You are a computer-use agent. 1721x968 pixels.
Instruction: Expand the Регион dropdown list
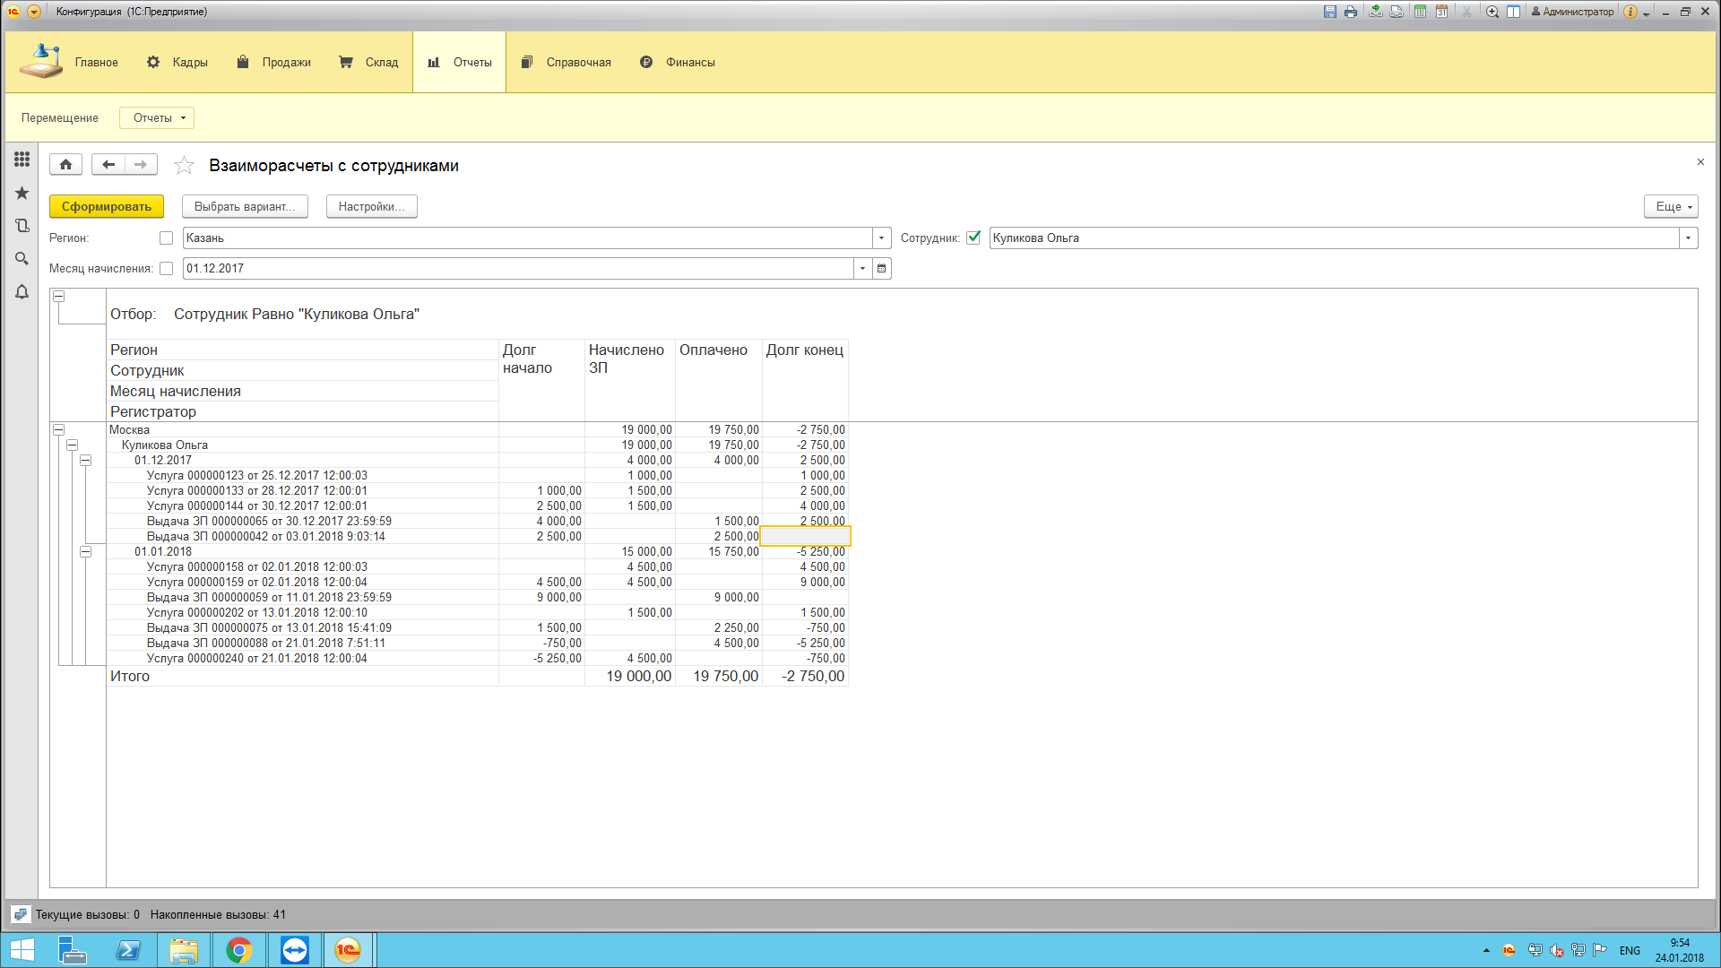[882, 238]
